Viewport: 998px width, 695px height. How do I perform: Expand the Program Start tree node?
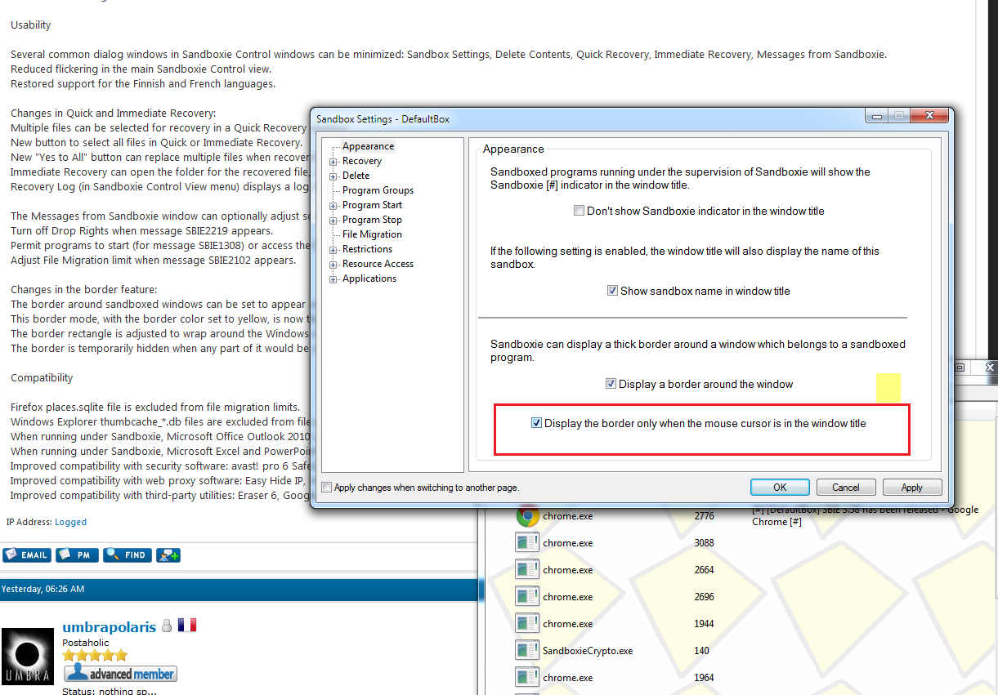click(x=333, y=206)
